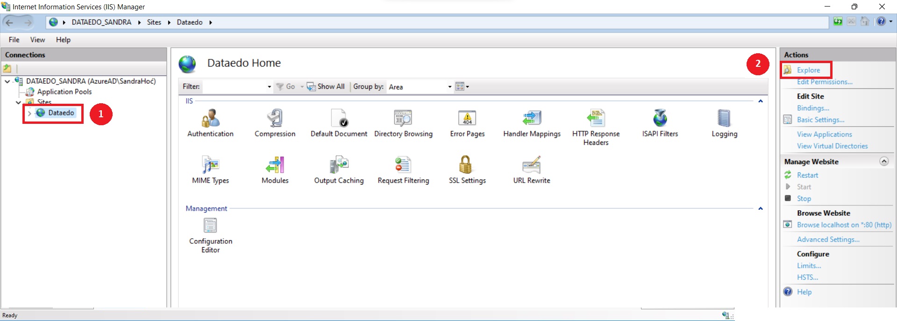Screen dimensions: 897x321
Task: Click the home icon in the top toolbar
Action: 865,21
